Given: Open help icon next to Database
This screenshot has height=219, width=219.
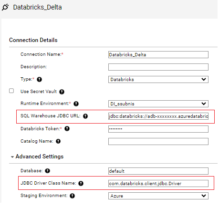Looking at the screenshot, I should click(x=47, y=171).
